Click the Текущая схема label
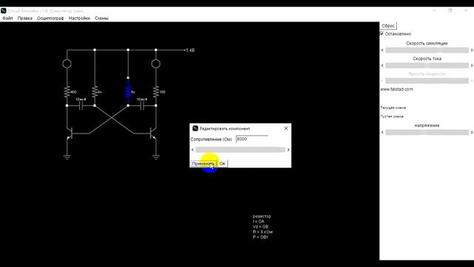This screenshot has width=474, height=267. (x=393, y=108)
